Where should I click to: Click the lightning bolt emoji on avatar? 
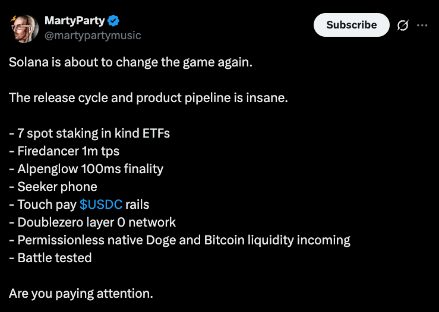click(x=14, y=19)
